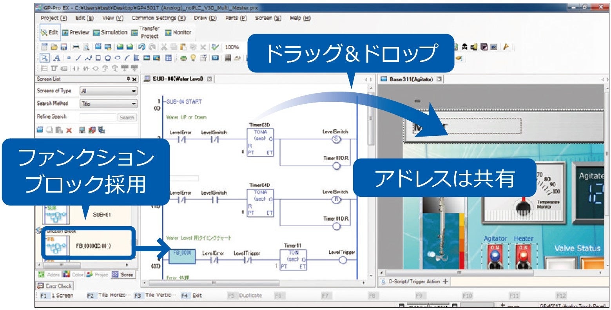Viewport: 611px width, 310px height.
Task: Place a Switch part from toolbar
Action: coord(183,58)
